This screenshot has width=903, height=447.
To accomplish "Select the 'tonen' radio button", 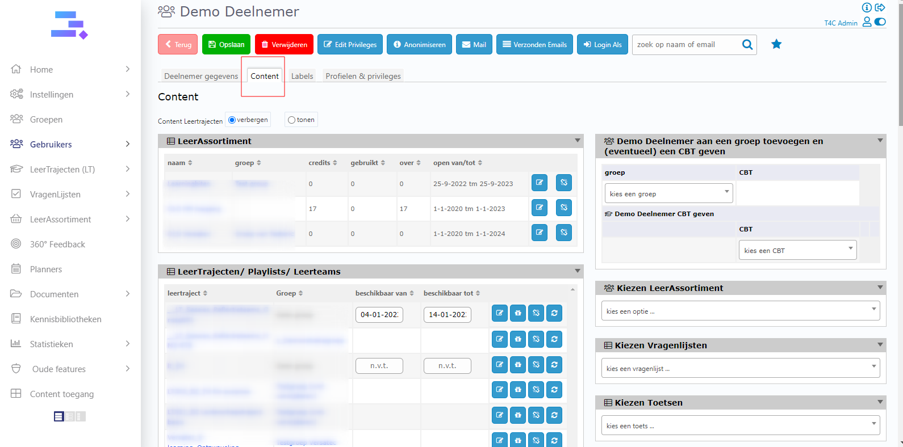I will pos(291,120).
